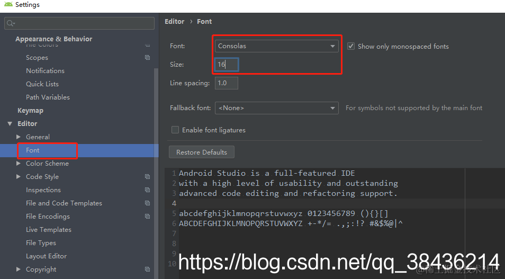The height and width of the screenshot is (279, 505).
Task: Click the Android Studio icon in the title bar
Action: [x=8, y=5]
